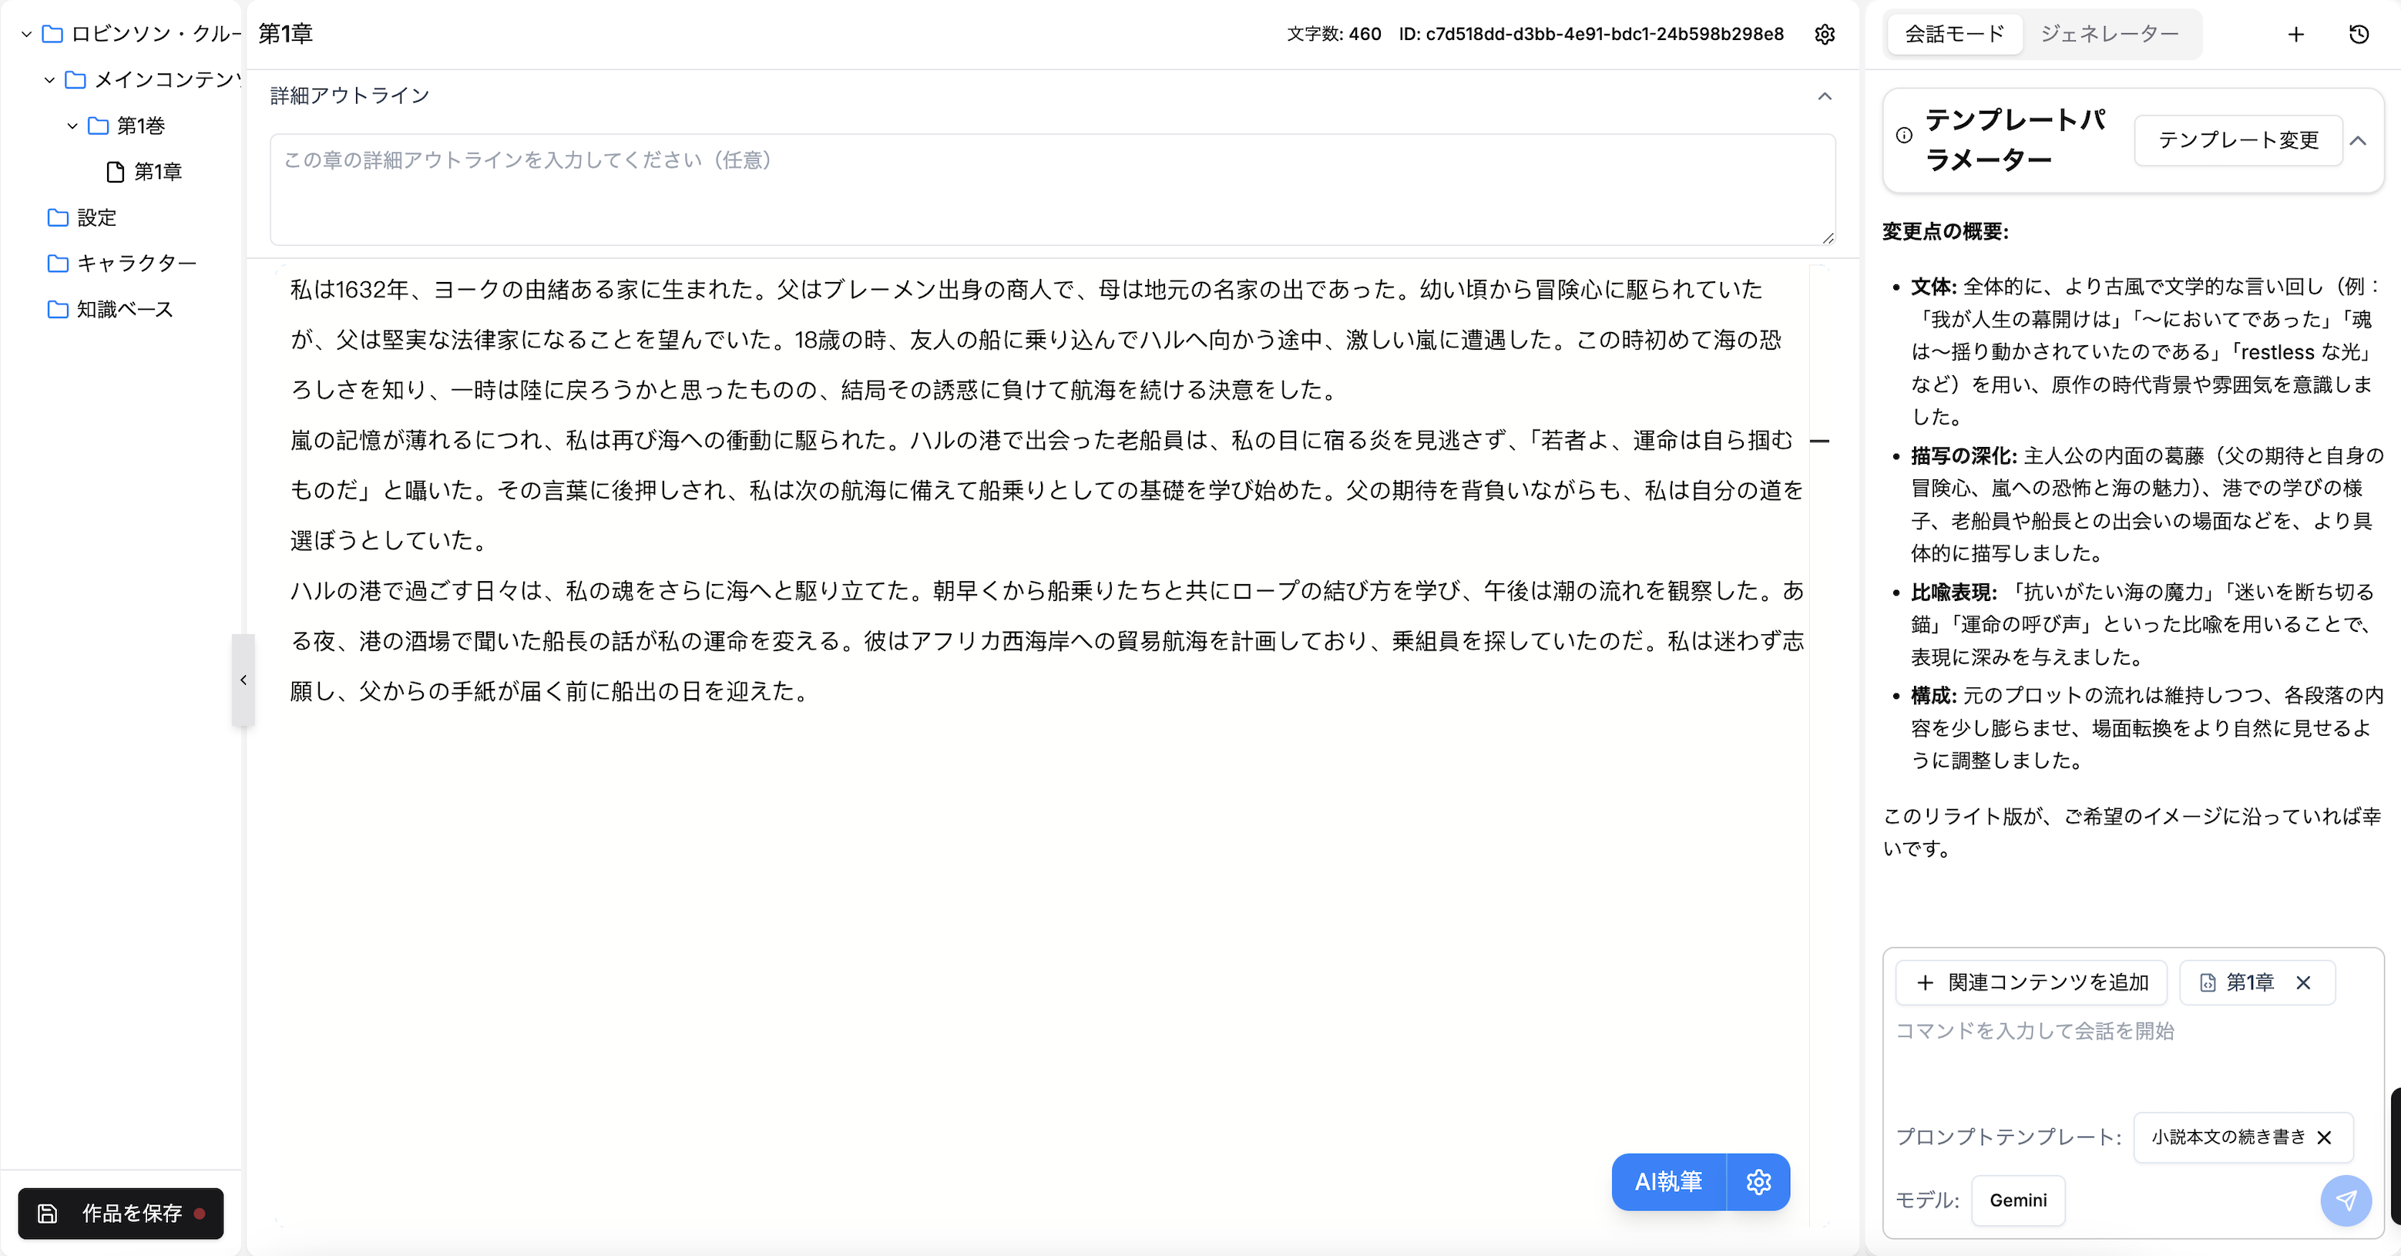This screenshot has width=2401, height=1256.
Task: Click the AI執筆 button
Action: (x=1668, y=1181)
